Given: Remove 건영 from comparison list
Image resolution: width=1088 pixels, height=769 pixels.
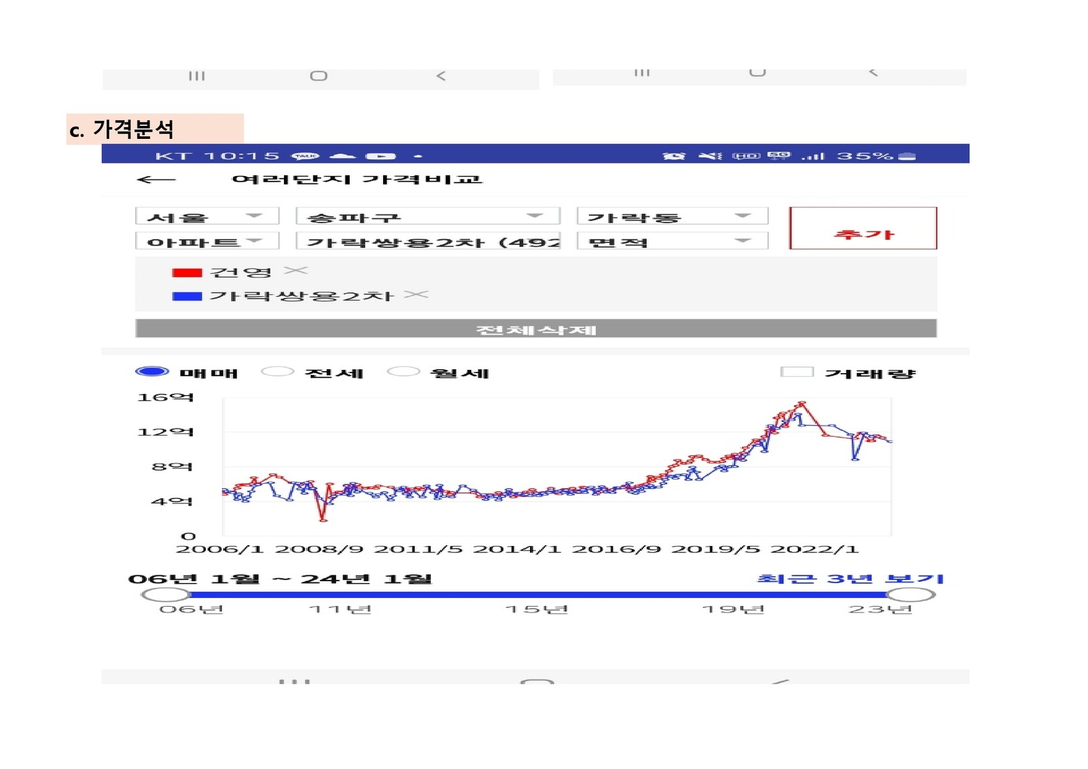Looking at the screenshot, I should point(296,271).
